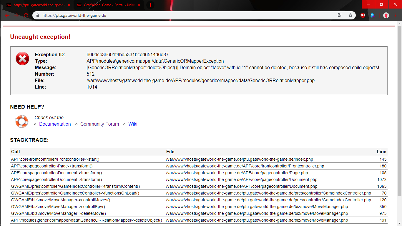This screenshot has height=226, width=402.
Task: Reload the current page
Action: point(26,16)
